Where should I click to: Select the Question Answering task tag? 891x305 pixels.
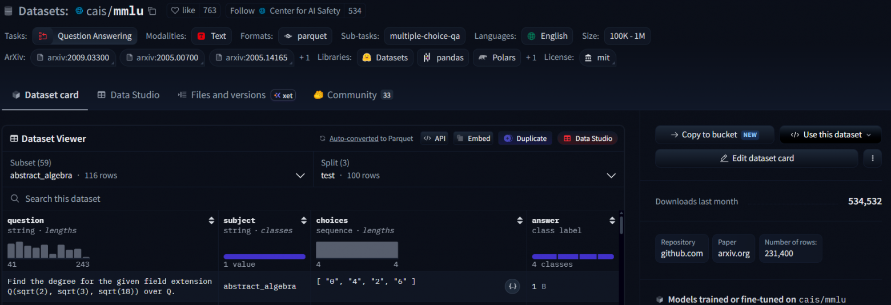click(85, 36)
